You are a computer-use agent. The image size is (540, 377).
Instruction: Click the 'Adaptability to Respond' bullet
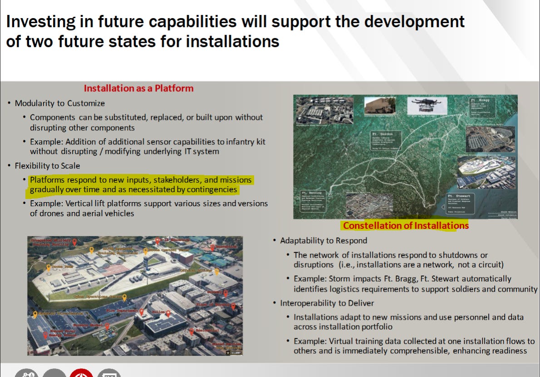pyautogui.click(x=324, y=241)
